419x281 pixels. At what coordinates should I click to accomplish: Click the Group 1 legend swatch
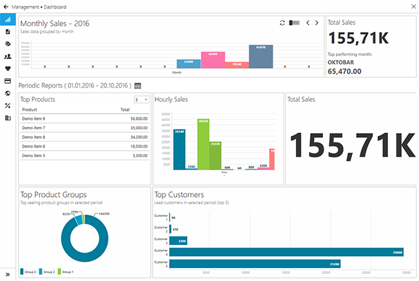[x=60, y=272]
